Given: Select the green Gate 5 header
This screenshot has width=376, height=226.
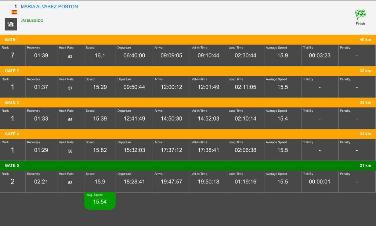Looking at the screenshot, I should pos(188,165).
